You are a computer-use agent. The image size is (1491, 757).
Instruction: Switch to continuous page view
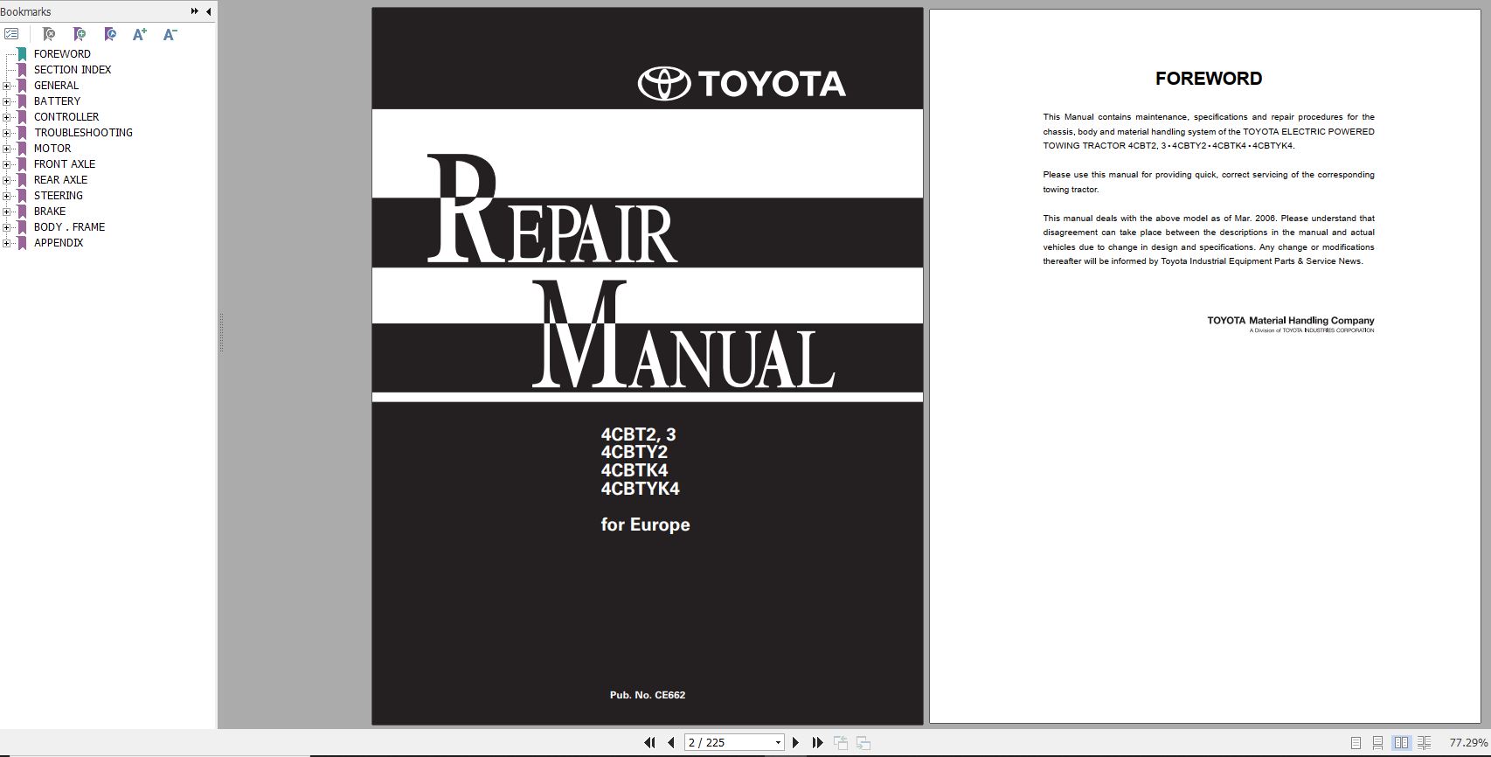pos(1377,743)
